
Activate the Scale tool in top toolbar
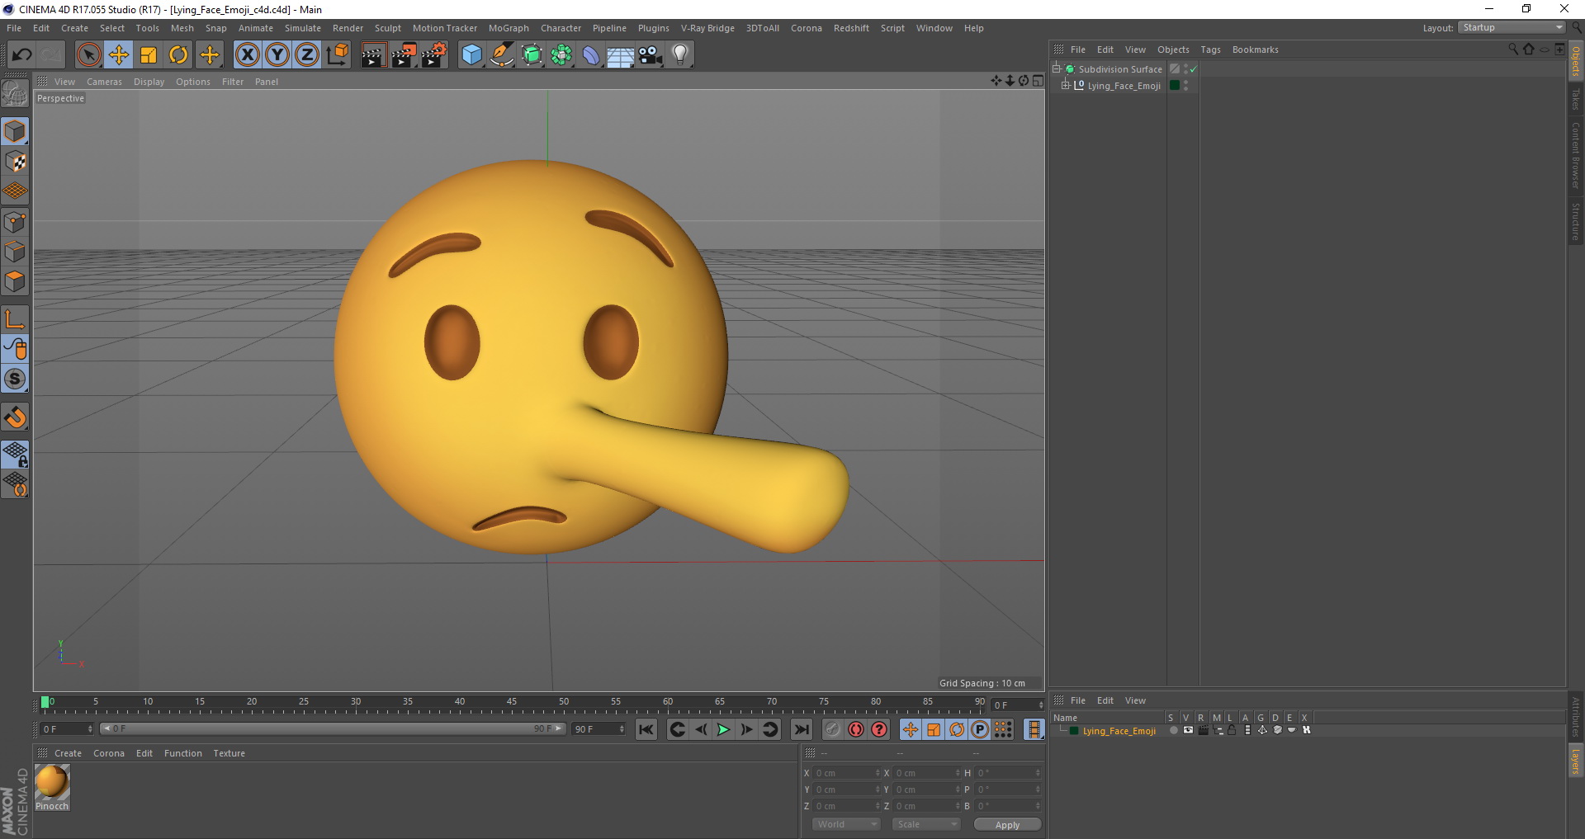(x=149, y=55)
